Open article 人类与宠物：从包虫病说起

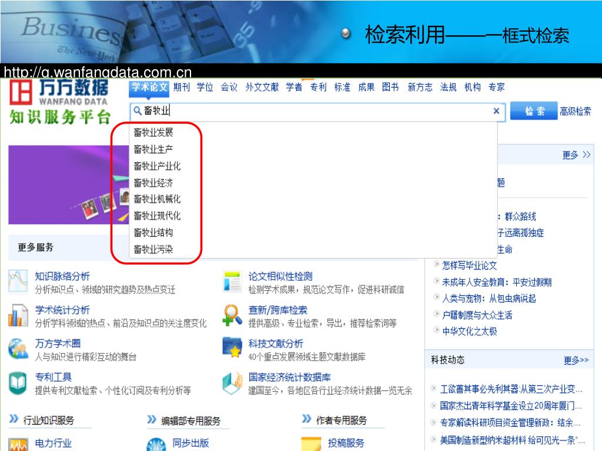point(489,298)
